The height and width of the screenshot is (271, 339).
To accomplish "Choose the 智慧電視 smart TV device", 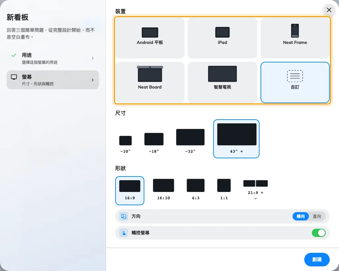I will pos(222,82).
